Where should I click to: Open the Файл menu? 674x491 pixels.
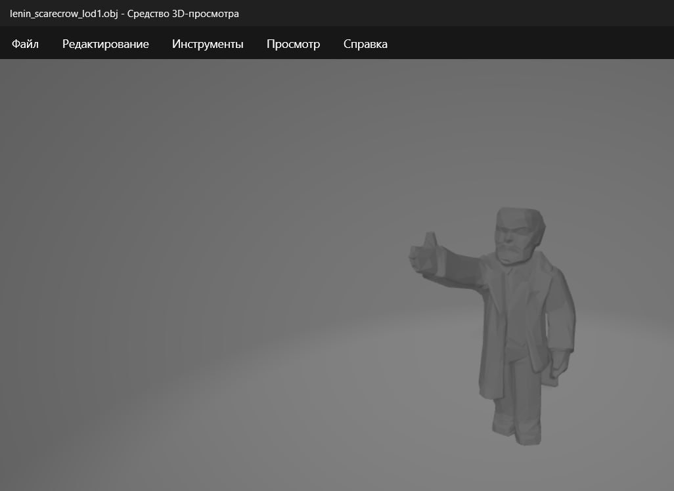(x=25, y=44)
